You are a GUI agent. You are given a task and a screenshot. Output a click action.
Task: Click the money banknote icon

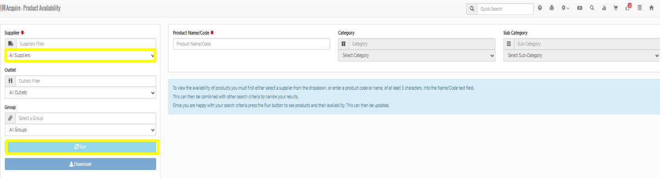[x=580, y=8]
